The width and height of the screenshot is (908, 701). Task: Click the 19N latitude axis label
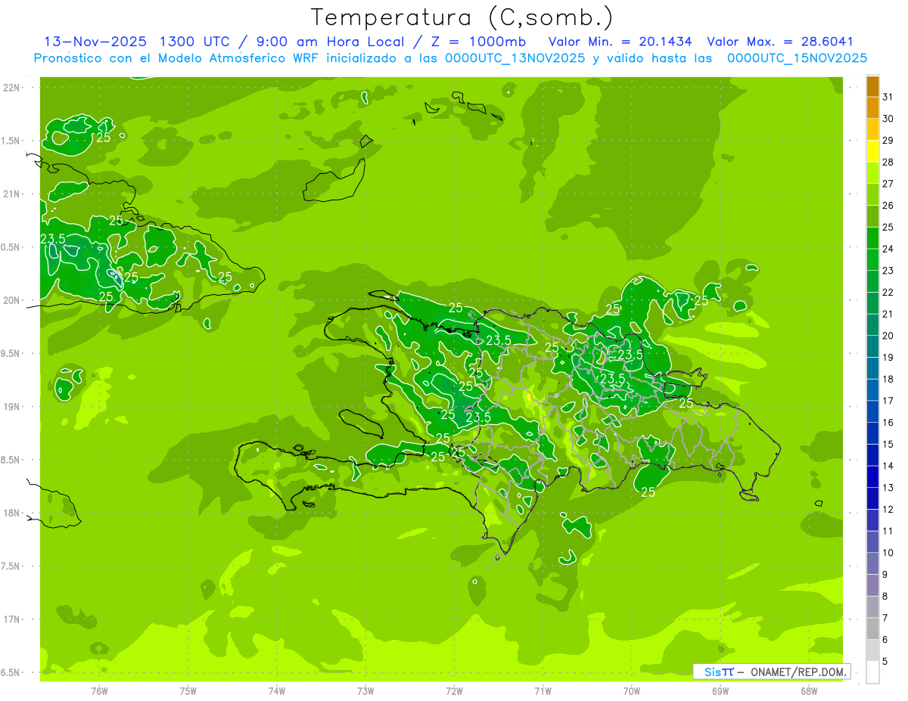point(11,407)
